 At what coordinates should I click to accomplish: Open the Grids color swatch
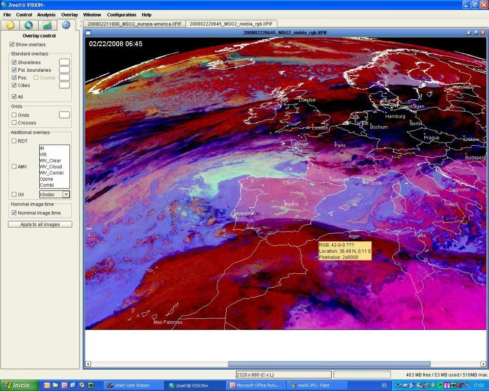pyautogui.click(x=64, y=115)
